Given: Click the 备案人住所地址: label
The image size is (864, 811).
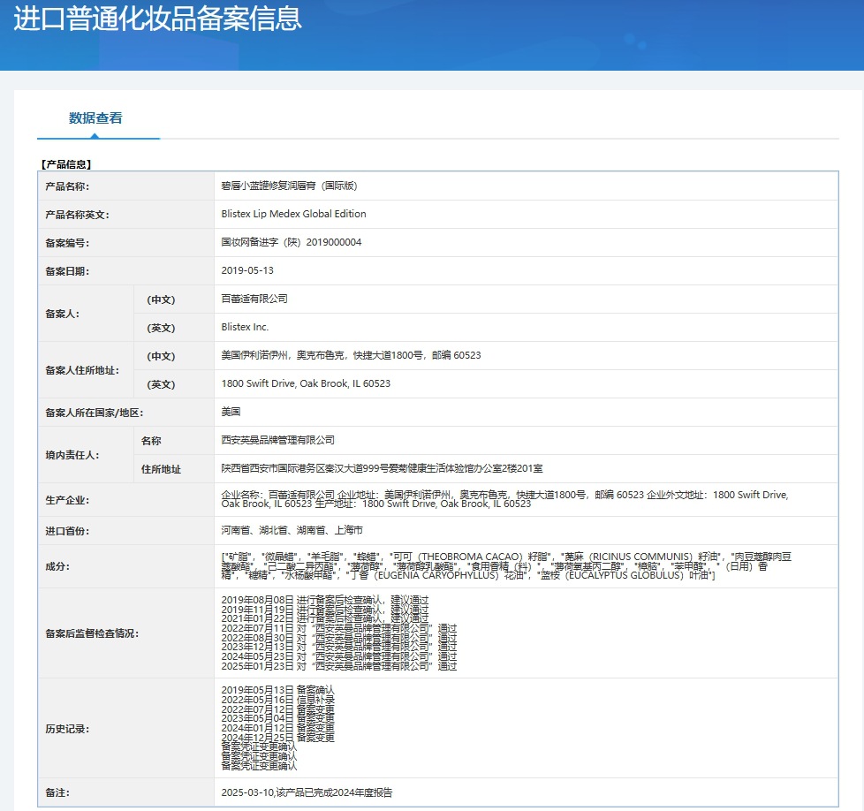Looking at the screenshot, I should pyautogui.click(x=82, y=370).
